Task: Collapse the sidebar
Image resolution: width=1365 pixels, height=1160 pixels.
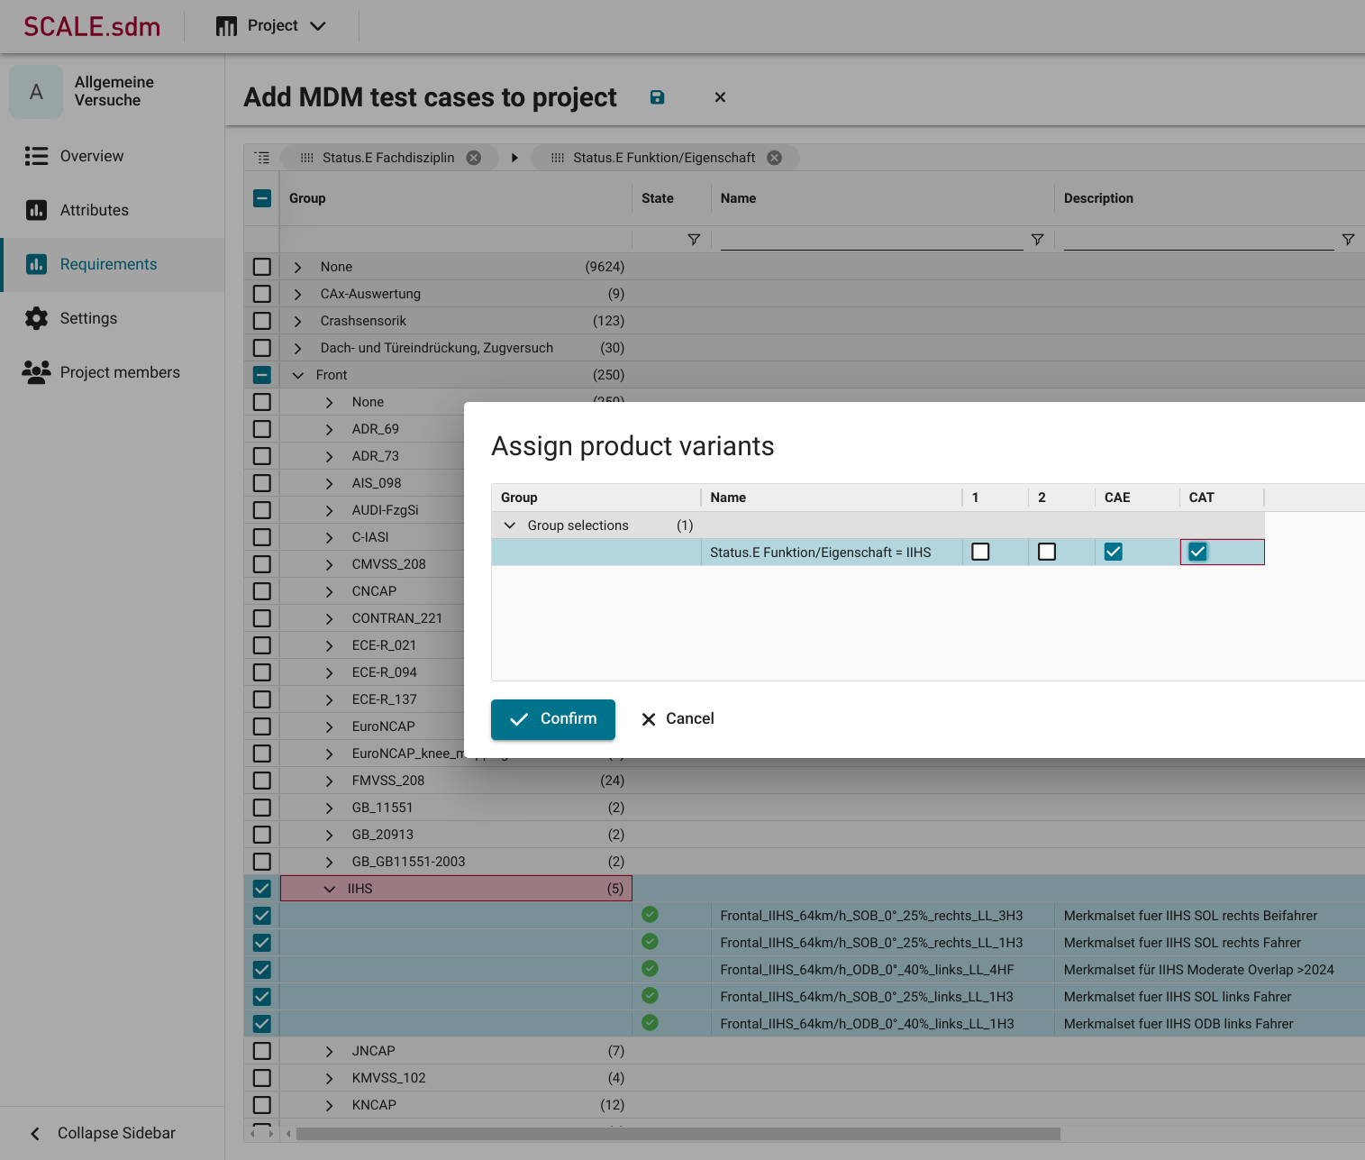Action: tap(113, 1133)
